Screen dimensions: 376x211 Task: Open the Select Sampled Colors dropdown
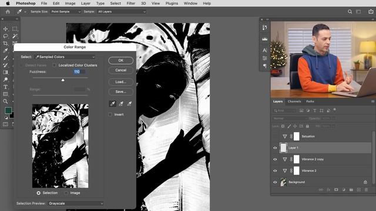coord(65,57)
